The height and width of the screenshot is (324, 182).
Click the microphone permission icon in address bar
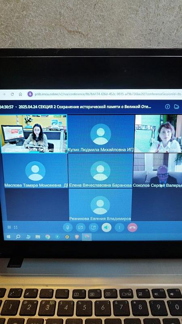[x=30, y=94]
